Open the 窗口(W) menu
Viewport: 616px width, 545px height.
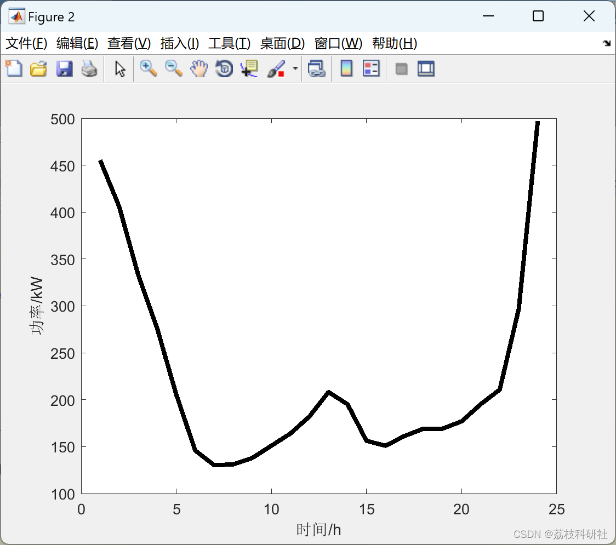click(x=338, y=43)
